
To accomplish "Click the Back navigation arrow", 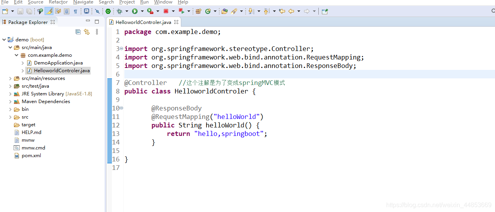I will [x=291, y=11].
